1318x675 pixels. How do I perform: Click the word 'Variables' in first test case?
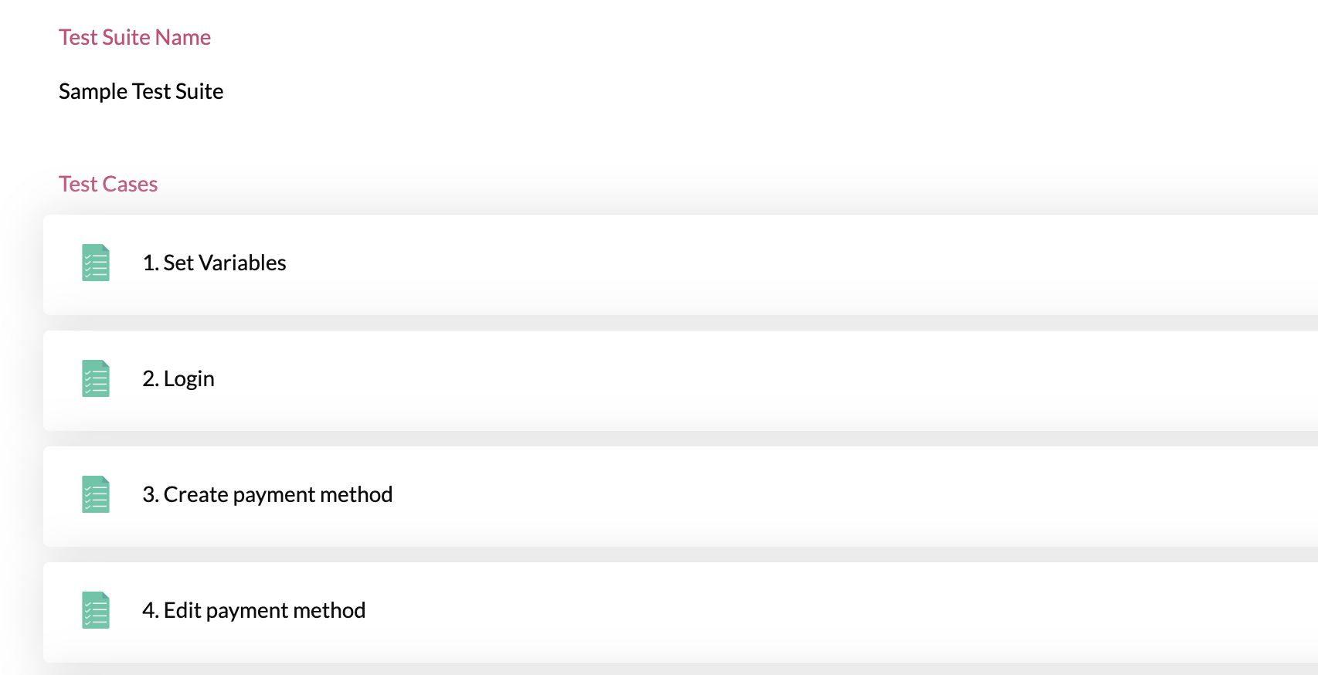(x=243, y=263)
